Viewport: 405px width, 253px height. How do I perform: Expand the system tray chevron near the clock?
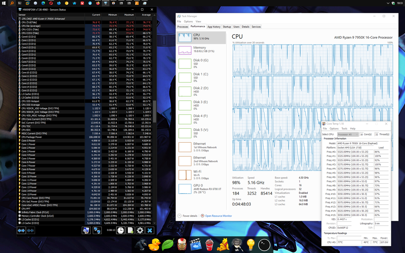388,3
